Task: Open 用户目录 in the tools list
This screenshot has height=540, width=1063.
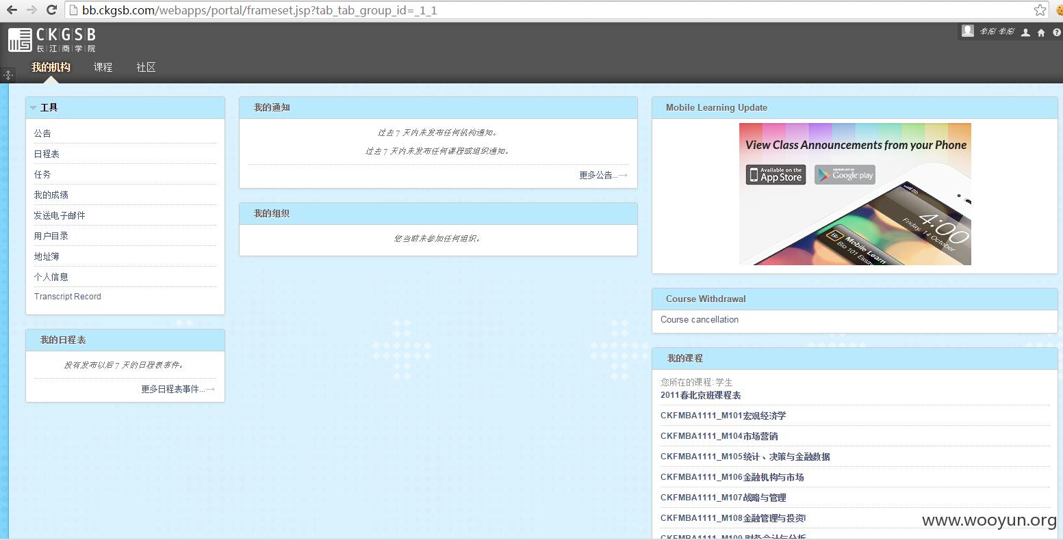Action: [x=51, y=236]
